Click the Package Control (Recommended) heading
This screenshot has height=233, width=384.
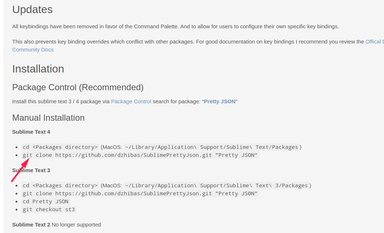tap(78, 87)
